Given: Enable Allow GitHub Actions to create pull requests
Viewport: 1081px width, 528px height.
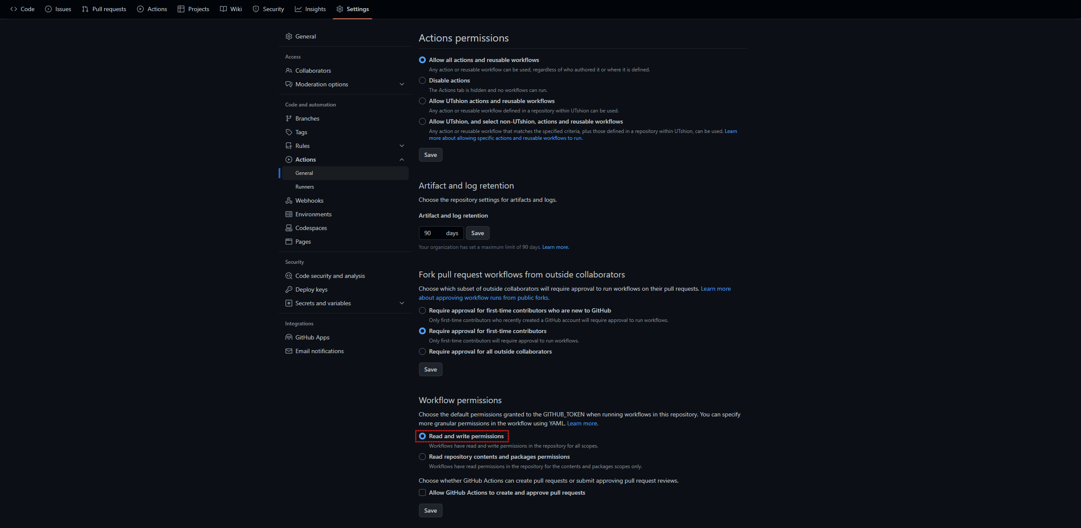Looking at the screenshot, I should tap(422, 493).
